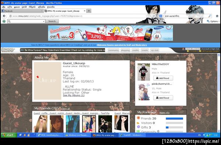Click the Friends ranking progress bar
The height and width of the screenshot is (145, 221).
pyautogui.click(x=174, y=119)
